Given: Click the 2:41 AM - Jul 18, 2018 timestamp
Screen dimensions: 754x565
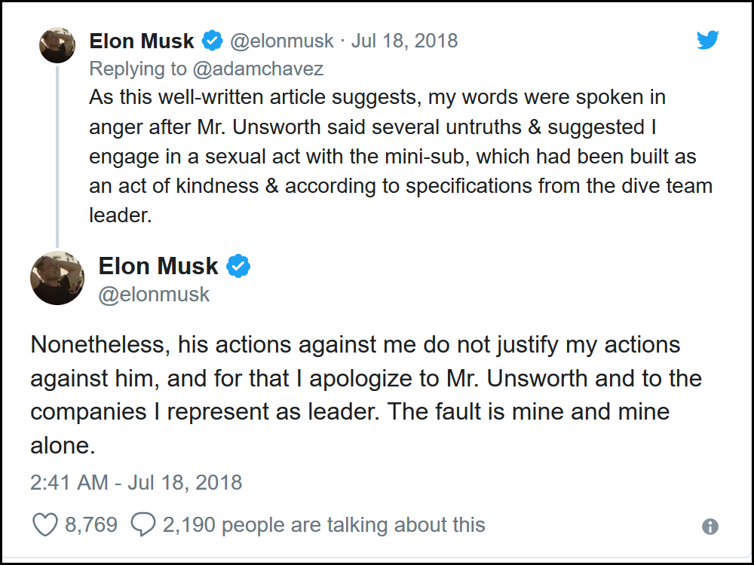Looking at the screenshot, I should (x=136, y=482).
